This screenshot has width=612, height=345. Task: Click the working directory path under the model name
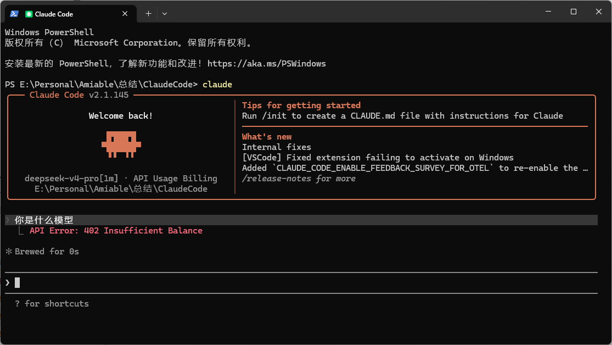[x=121, y=189]
